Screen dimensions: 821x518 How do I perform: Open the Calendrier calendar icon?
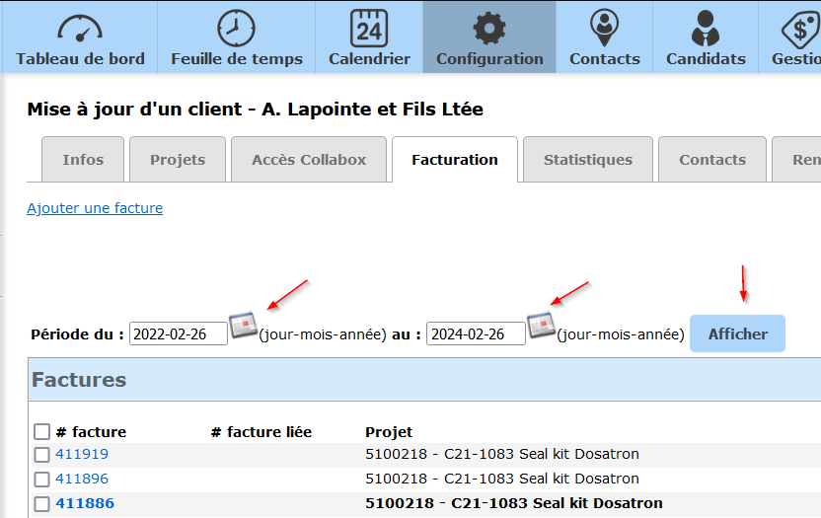tap(369, 27)
